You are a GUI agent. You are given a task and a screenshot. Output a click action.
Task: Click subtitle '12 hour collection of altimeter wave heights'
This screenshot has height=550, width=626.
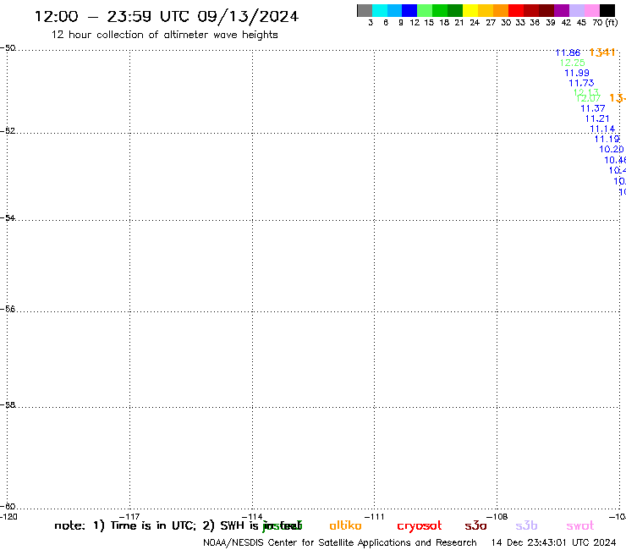tap(164, 35)
